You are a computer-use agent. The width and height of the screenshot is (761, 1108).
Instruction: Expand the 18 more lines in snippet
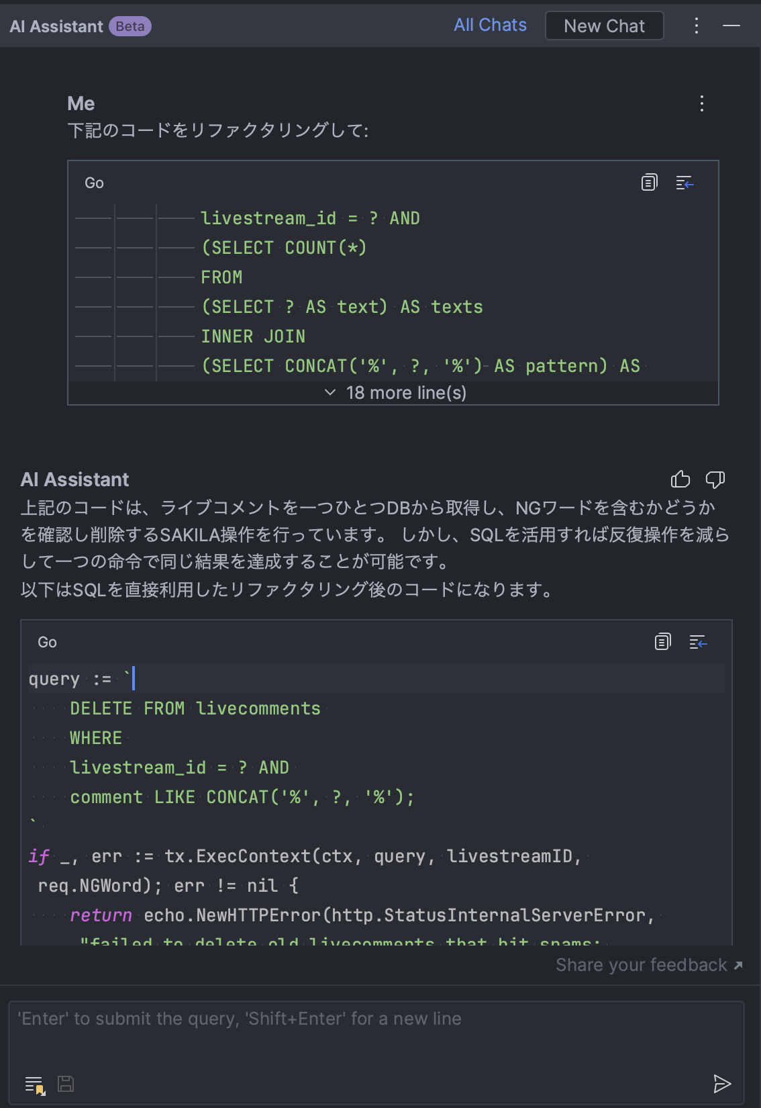[396, 393]
